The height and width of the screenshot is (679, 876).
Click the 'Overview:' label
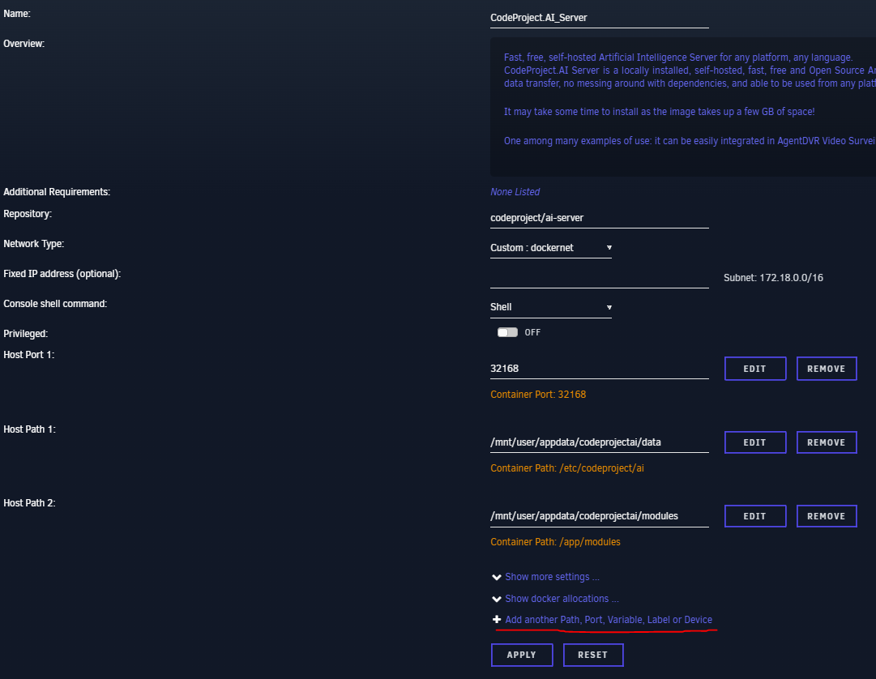coord(24,44)
